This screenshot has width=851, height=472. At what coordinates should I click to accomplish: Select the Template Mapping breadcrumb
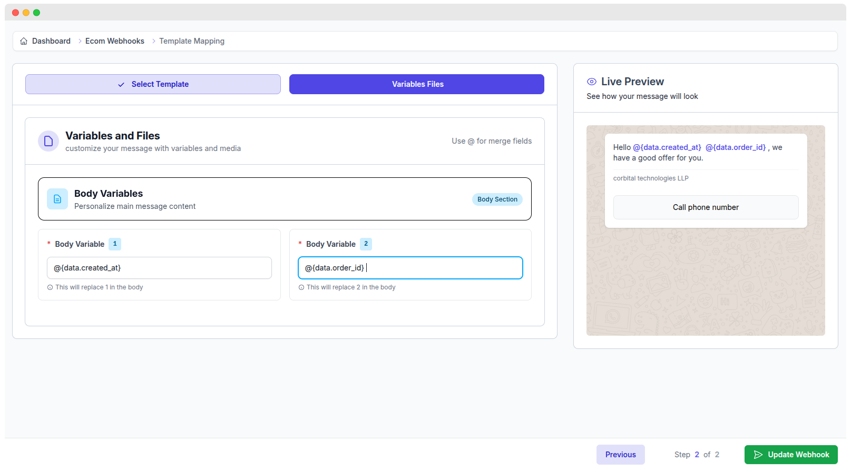[x=192, y=41]
